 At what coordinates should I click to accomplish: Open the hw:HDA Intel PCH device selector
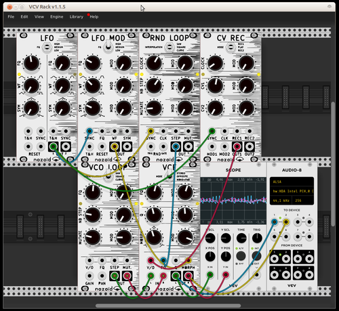click(x=292, y=191)
